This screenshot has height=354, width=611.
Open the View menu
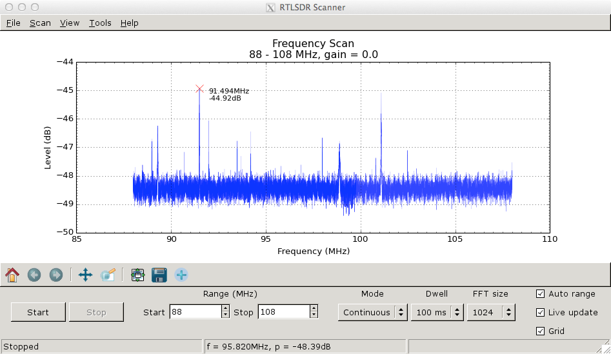[x=70, y=23]
